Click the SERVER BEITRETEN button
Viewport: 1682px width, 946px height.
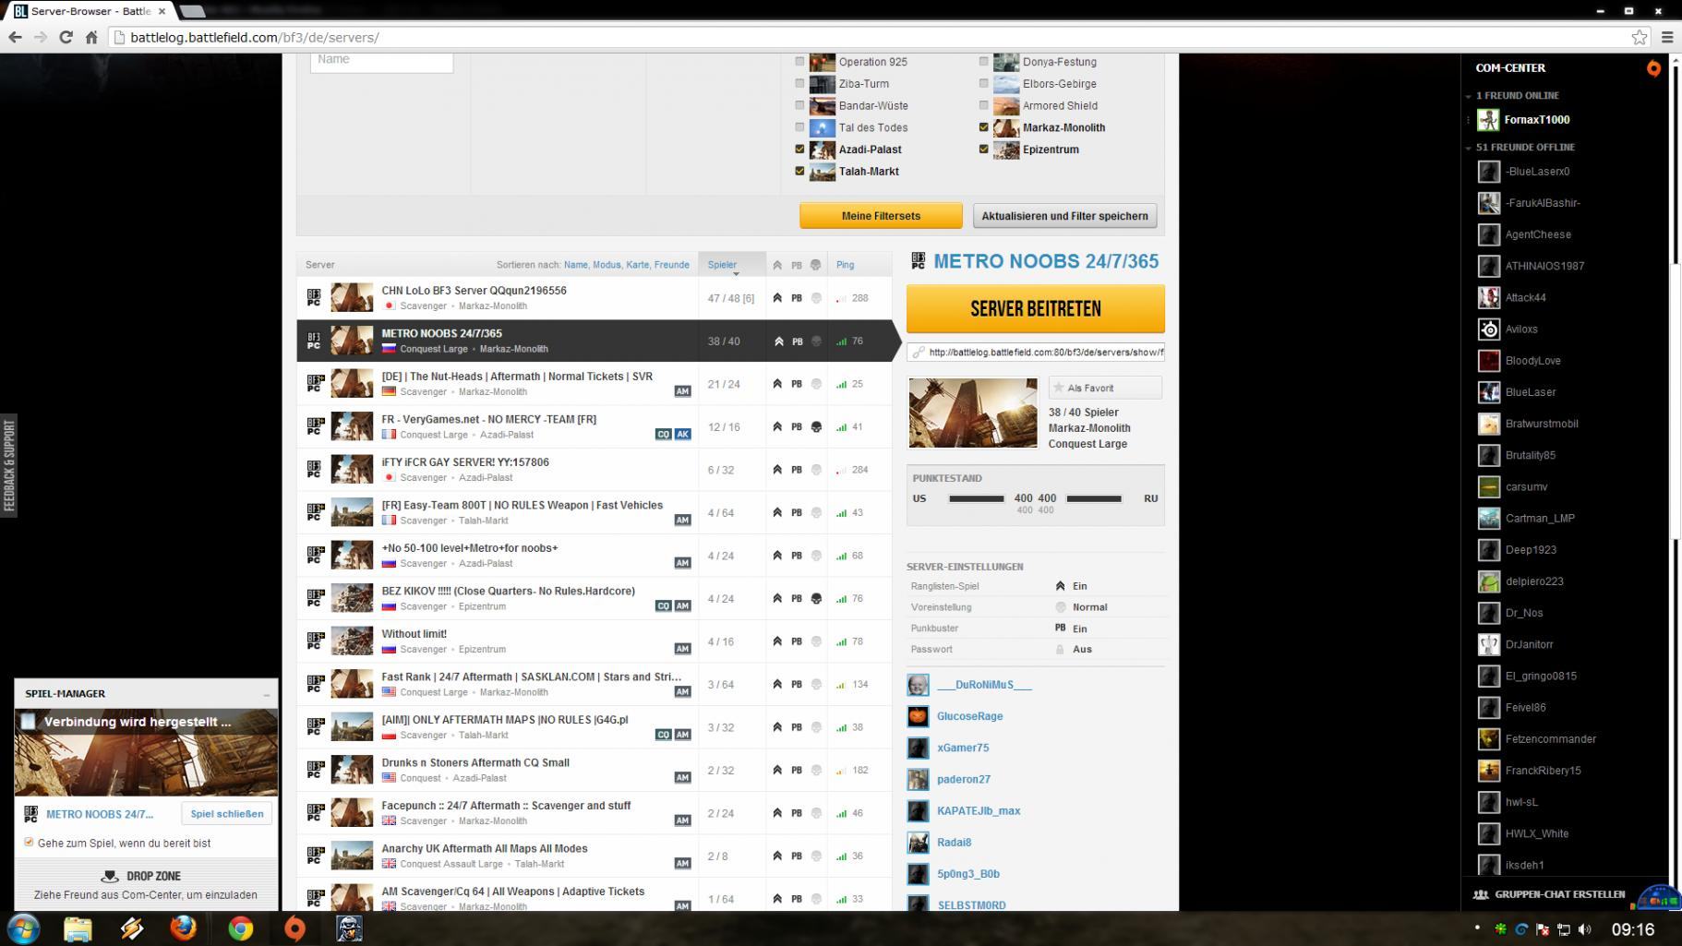tap(1036, 309)
